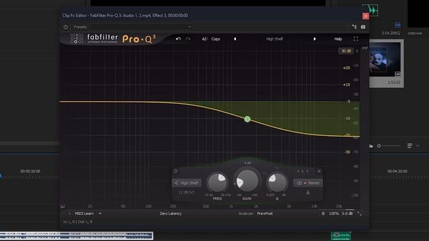Viewport: 429px width, 241px height.
Task: Toggle the A/B state switch
Action: tap(204, 39)
